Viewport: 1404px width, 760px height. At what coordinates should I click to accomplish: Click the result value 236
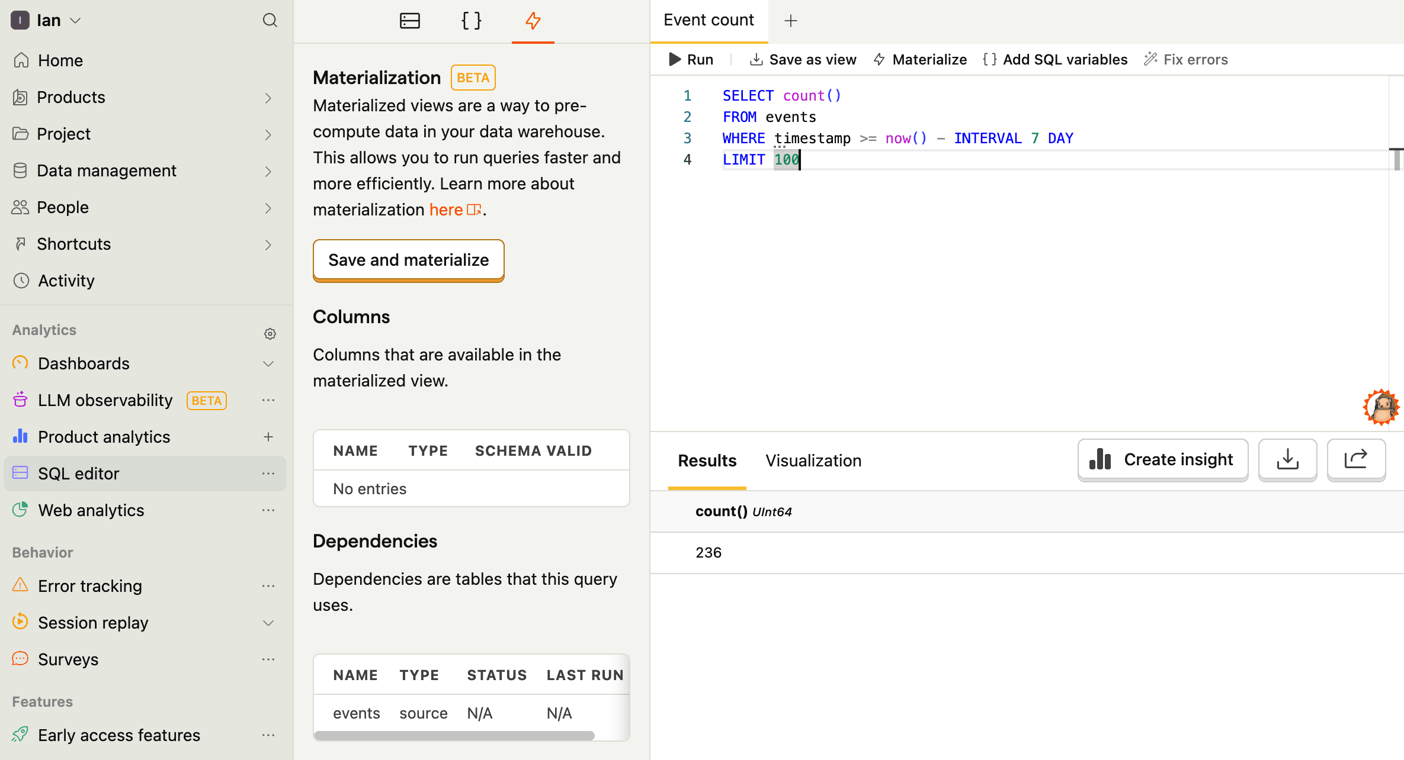(709, 552)
